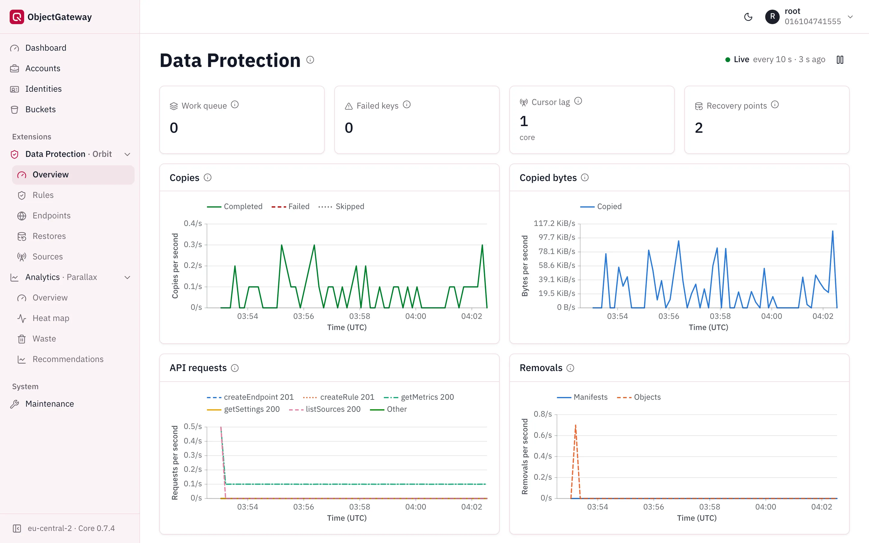Click the ObjectGateway logo icon

pos(17,17)
